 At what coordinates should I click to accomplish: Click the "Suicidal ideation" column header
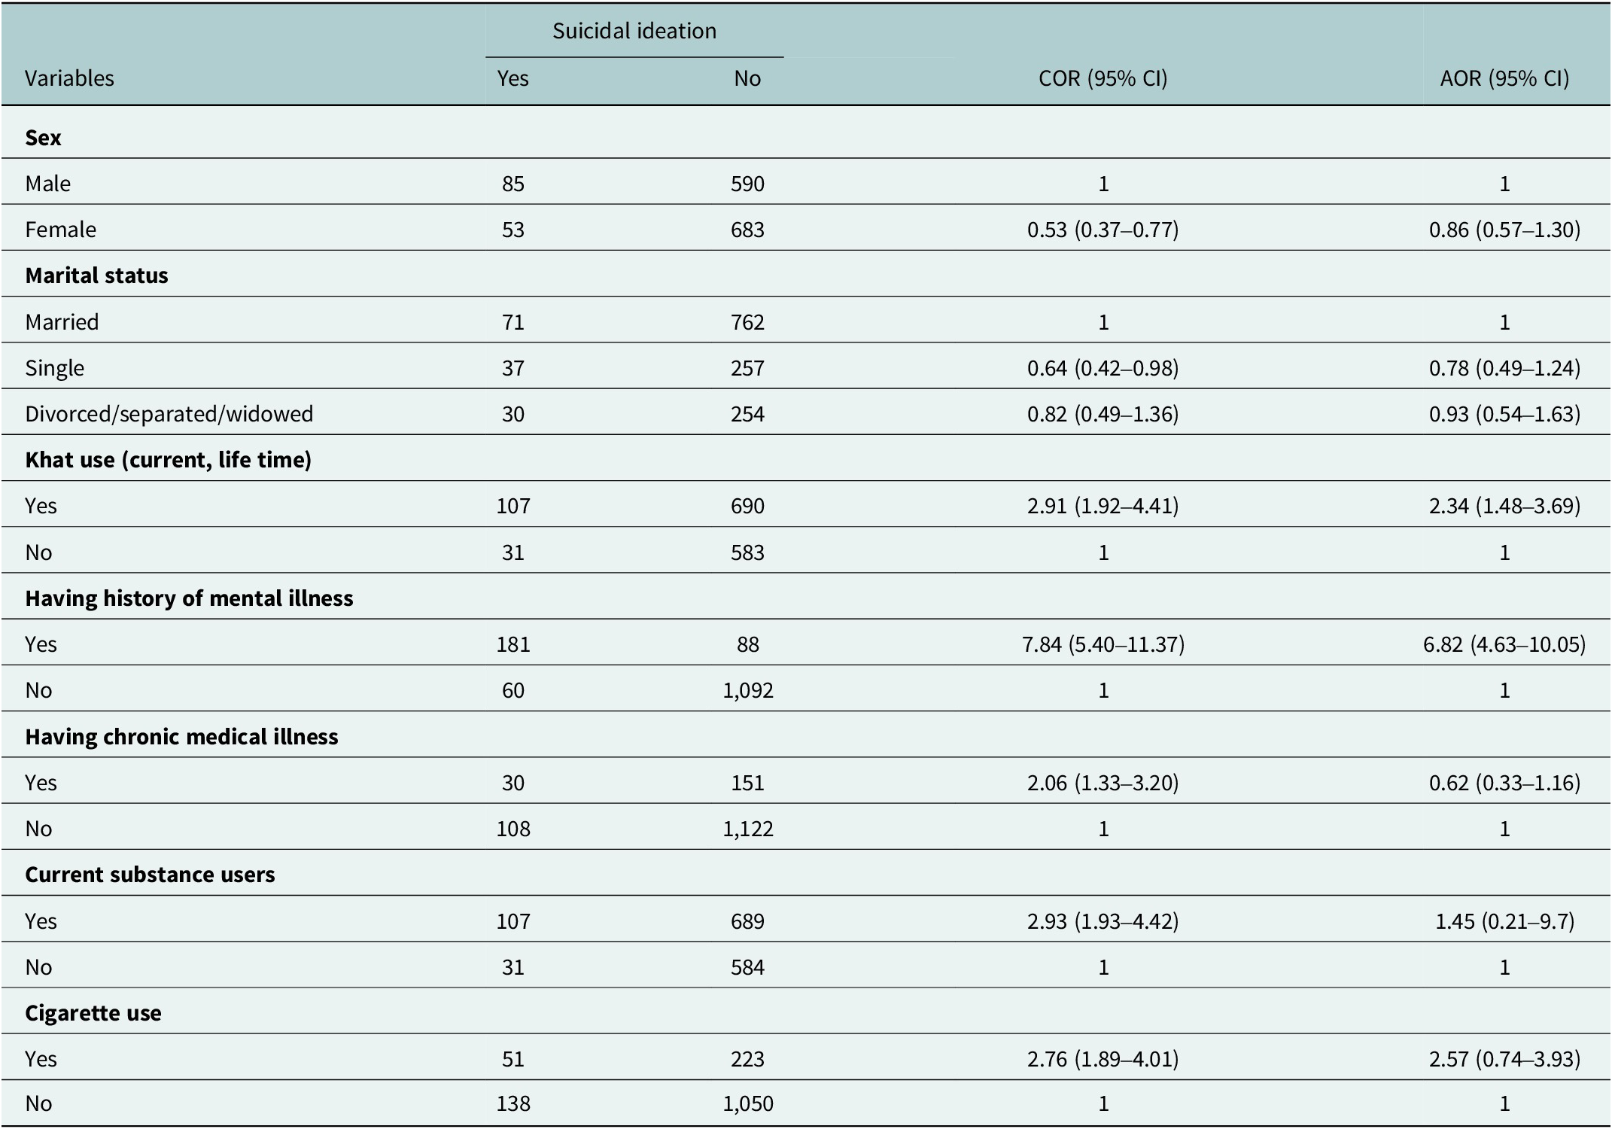pos(634,31)
